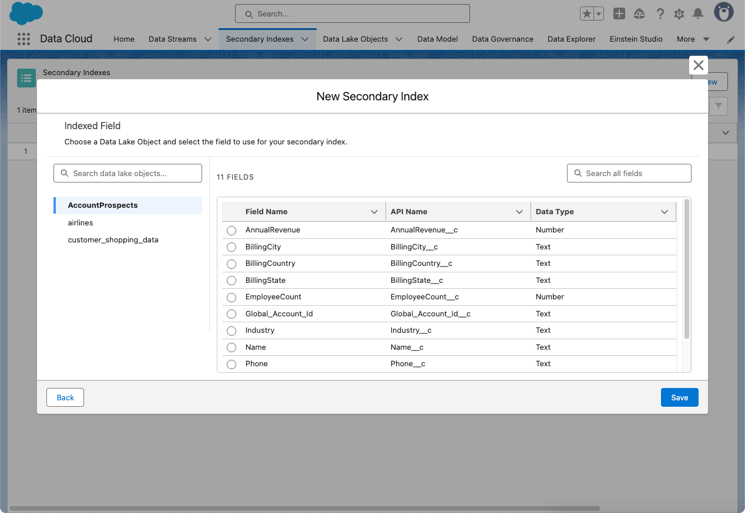The width and height of the screenshot is (745, 513).
Task: Open the Notifications bell icon
Action: 698,14
